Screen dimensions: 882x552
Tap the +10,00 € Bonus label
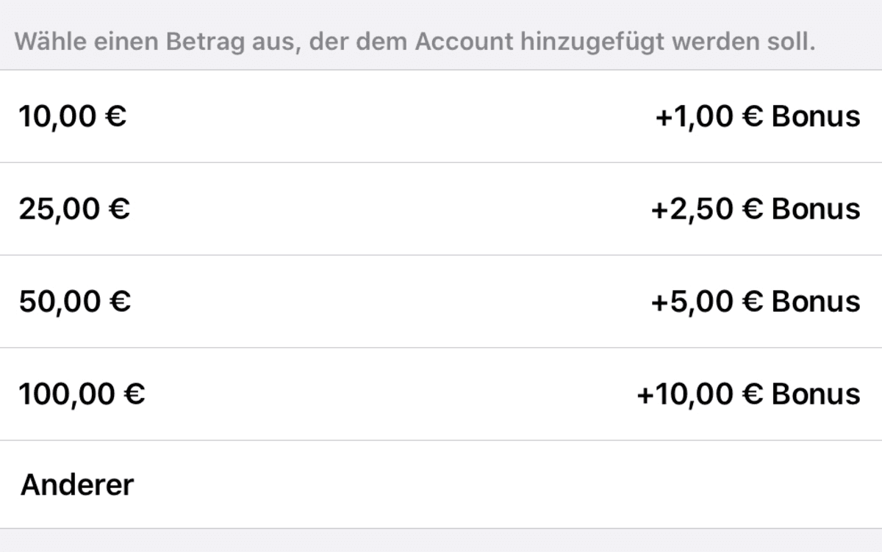point(748,394)
